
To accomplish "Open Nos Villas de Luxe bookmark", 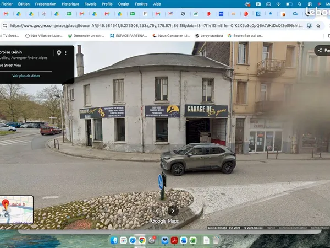I will coord(44,36).
